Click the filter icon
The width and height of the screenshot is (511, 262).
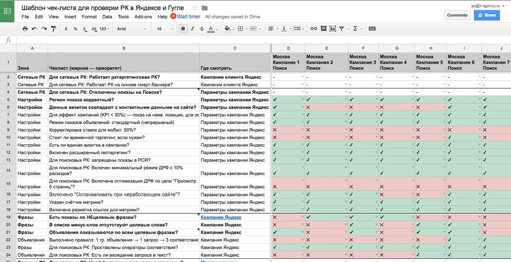[x=342, y=29]
